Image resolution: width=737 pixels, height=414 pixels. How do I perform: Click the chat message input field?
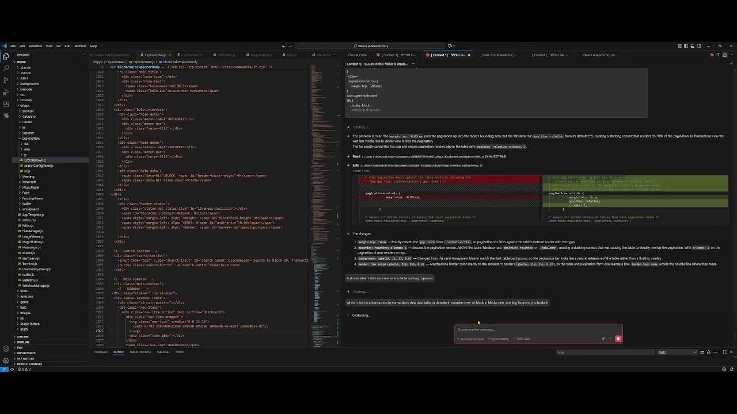(538, 329)
